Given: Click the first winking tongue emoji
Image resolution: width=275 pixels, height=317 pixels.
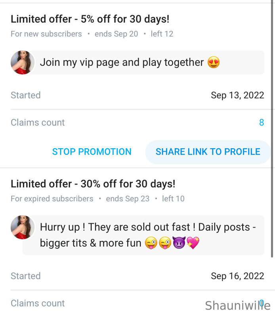Looking at the screenshot, I should point(151,243).
